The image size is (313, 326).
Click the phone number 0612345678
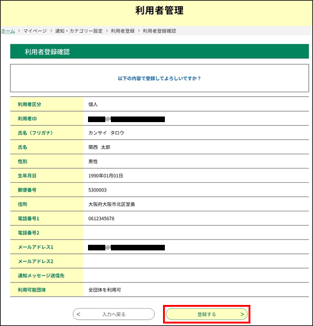pyautogui.click(x=101, y=219)
